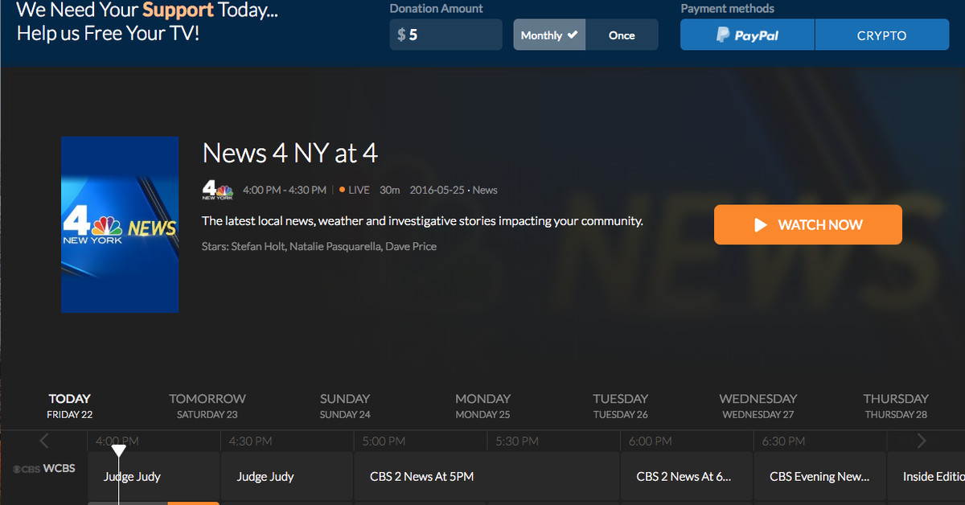Click the CBS WCBS channel logo
The image size is (965, 505).
[44, 469]
